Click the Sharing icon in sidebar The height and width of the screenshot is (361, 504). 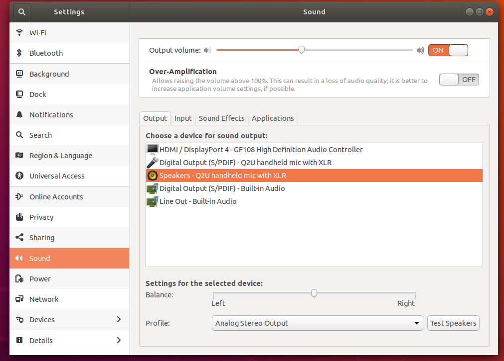pos(19,238)
